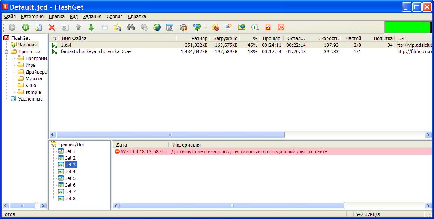The height and width of the screenshot is (219, 434).
Task: Select Jet 1 in log tree
Action: pos(70,151)
